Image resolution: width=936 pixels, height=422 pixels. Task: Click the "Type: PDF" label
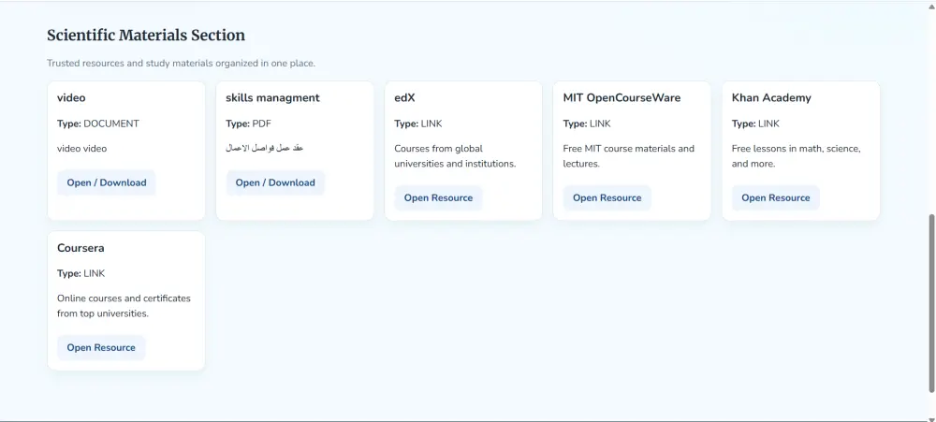[x=248, y=124]
